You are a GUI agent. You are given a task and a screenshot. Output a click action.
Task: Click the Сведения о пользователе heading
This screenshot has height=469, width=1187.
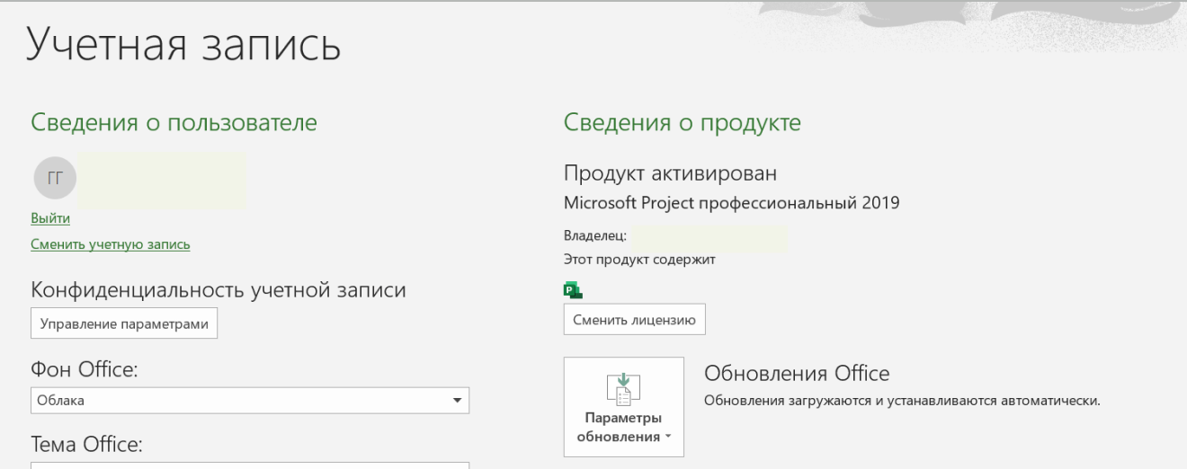[x=174, y=123]
